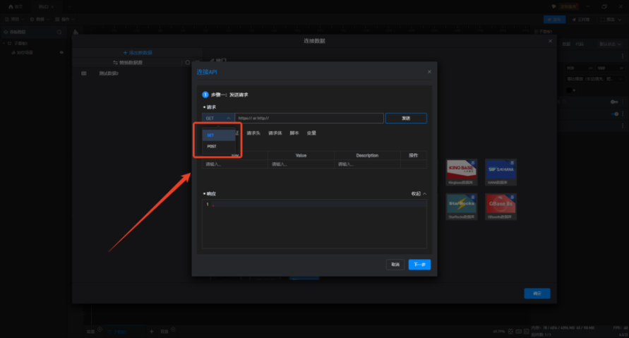Screen dimensions: 629x338
Task: Collapse the GET request method combo box
Action: (x=218, y=118)
